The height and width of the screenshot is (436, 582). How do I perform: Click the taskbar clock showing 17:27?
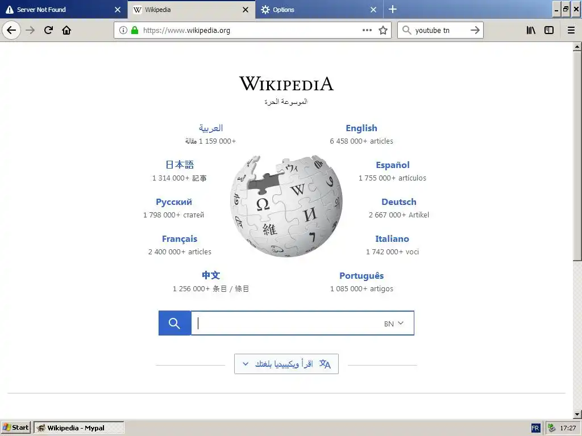pos(568,428)
